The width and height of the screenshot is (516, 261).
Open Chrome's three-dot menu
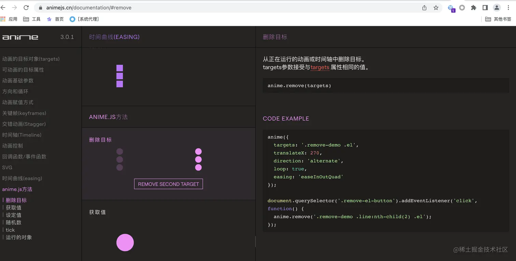(508, 8)
